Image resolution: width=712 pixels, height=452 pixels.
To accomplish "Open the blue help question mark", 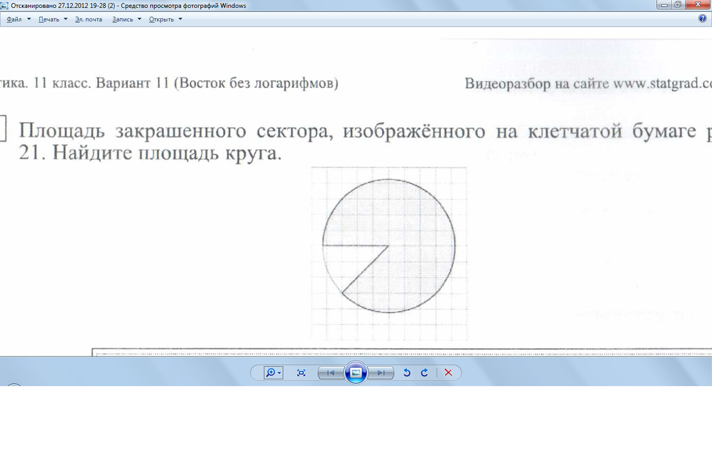I will tap(703, 19).
